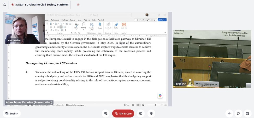The height and width of the screenshot is (118, 254).
Task: Open the participants list icon
Action: 229,114
